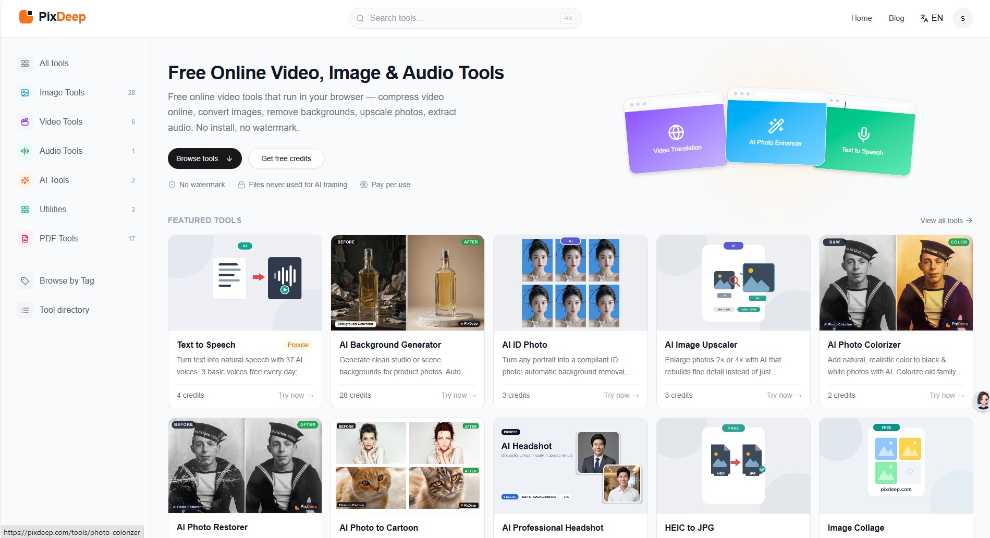Open the AI Background Generator perfume thumbnail
The height and width of the screenshot is (538, 990).
(x=407, y=283)
